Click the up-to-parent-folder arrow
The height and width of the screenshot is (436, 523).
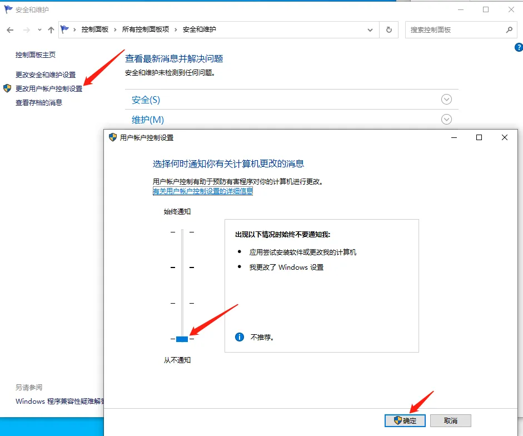(51, 29)
